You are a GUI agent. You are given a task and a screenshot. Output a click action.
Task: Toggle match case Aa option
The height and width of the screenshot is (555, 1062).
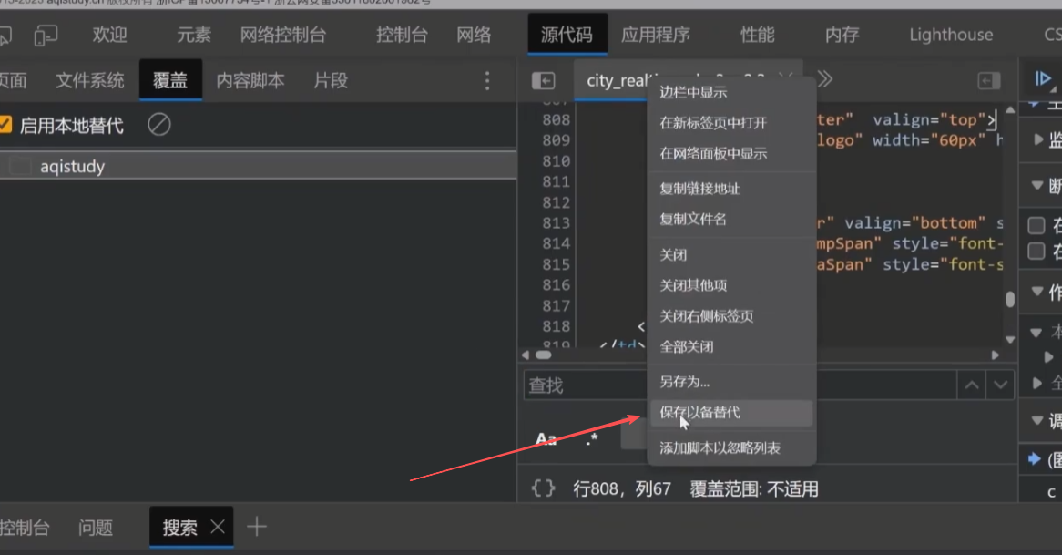click(x=546, y=438)
